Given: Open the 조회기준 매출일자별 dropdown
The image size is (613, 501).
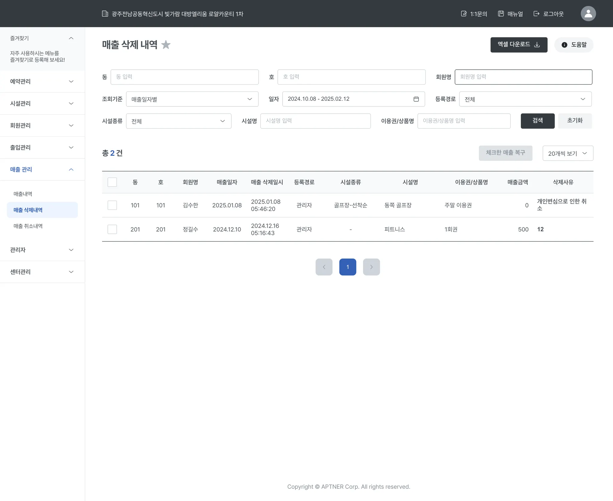Looking at the screenshot, I should click(x=192, y=99).
